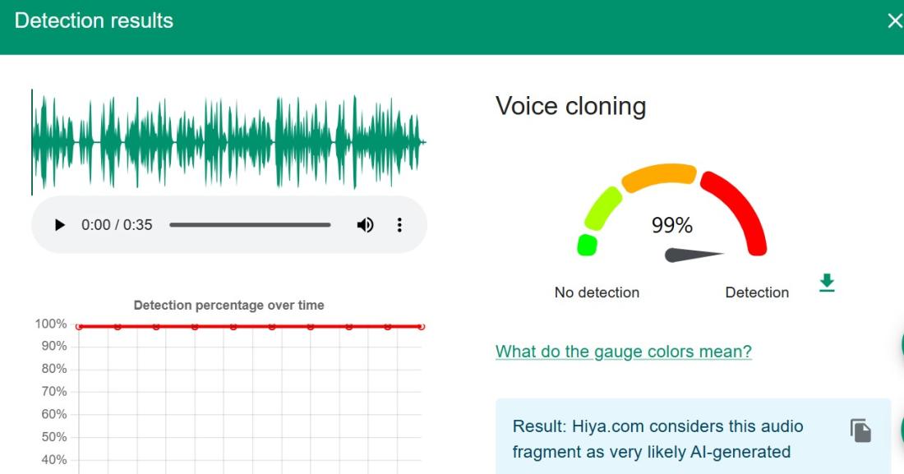This screenshot has width=904, height=474.
Task: Click the 'Detection' gauge label
Action: pos(757,292)
